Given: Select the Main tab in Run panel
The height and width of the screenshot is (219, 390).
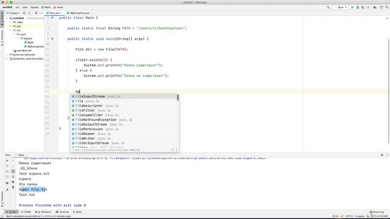Looking at the screenshot, I should coord(21,155).
